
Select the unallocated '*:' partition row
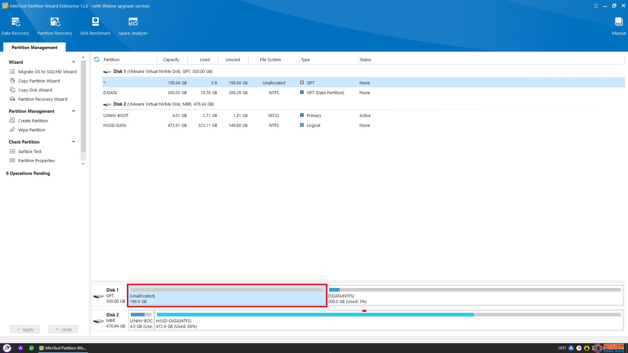point(363,83)
